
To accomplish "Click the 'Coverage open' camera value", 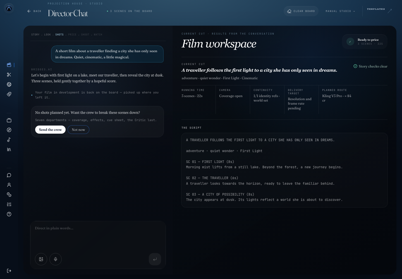I will tap(231, 96).
